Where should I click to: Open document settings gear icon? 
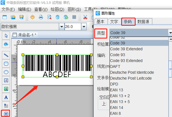pyautogui.click(x=33, y=17)
